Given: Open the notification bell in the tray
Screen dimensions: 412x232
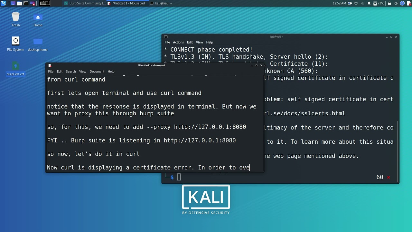Looking at the screenshot, I should [x=369, y=3].
